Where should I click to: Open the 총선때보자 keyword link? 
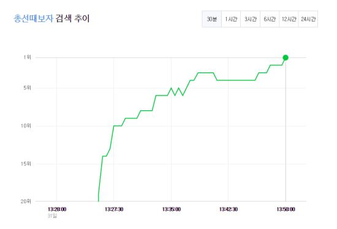click(33, 18)
